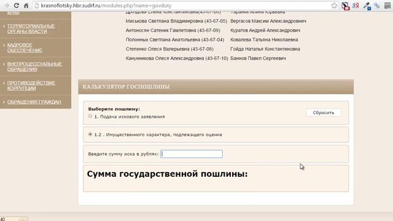The height and width of the screenshot is (221, 393).
Task: Expand arrow beside Кадровое обеспечение
Action: [4, 45]
